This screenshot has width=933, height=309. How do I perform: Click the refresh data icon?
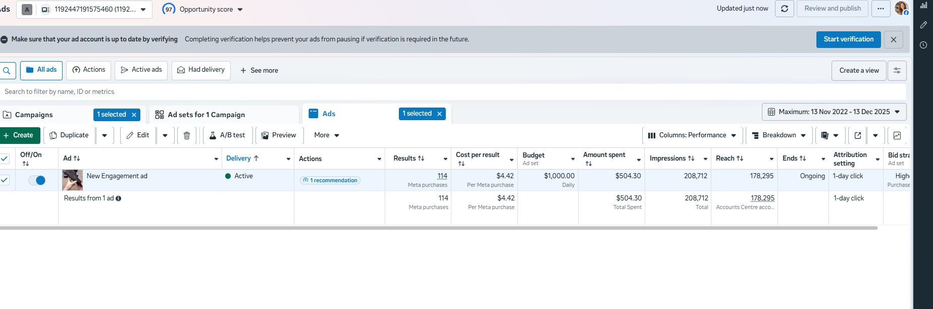785,9
